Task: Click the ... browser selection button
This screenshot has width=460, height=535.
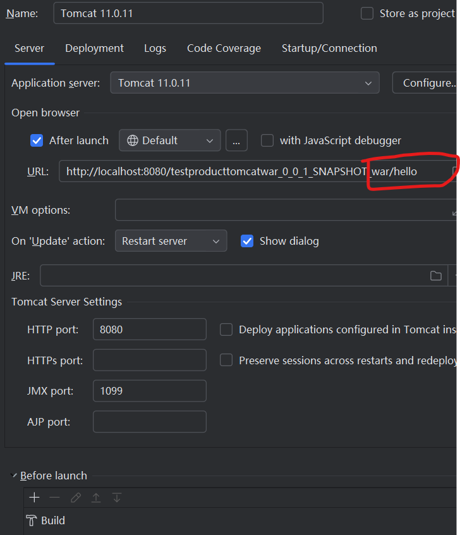Action: pyautogui.click(x=236, y=140)
